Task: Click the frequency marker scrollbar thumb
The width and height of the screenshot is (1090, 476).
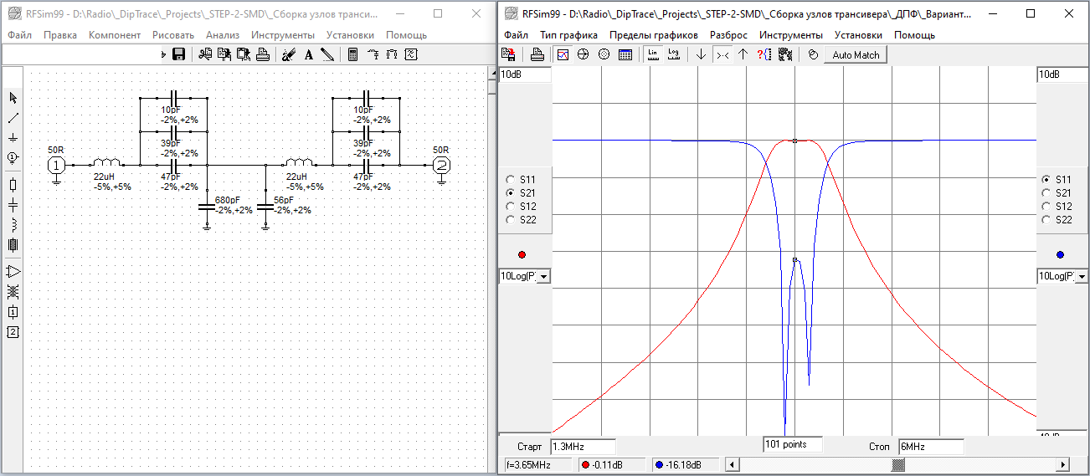Action: tap(897, 464)
